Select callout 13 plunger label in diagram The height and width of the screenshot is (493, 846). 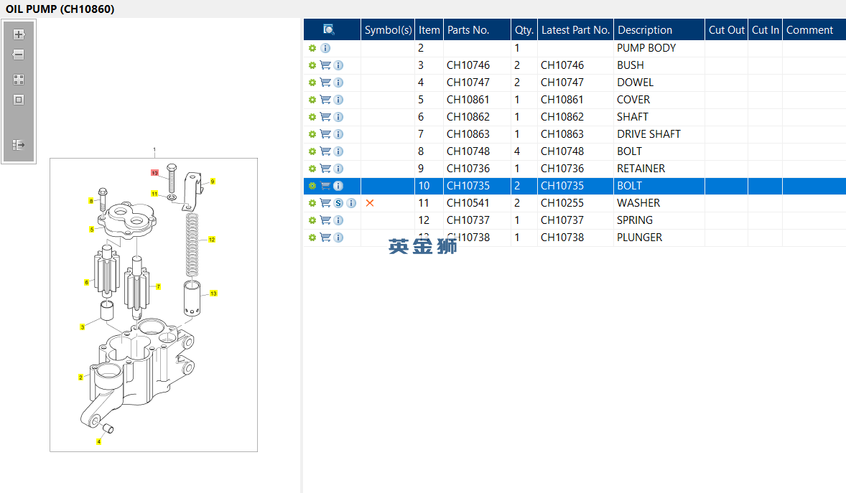pyautogui.click(x=213, y=294)
